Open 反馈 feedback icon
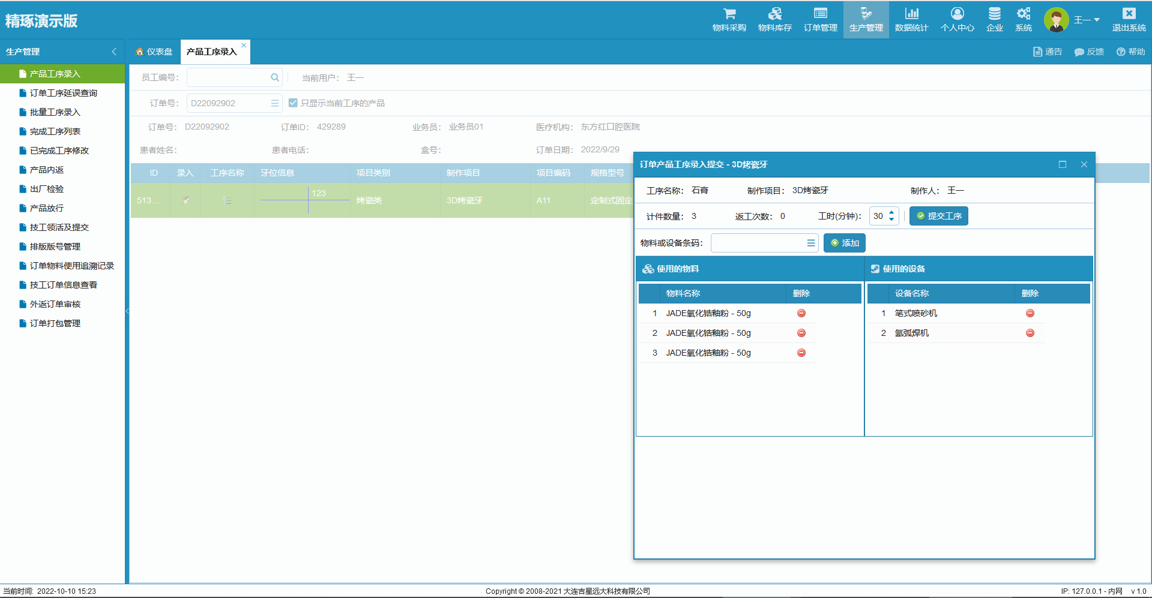This screenshot has width=1152, height=598. (1079, 52)
